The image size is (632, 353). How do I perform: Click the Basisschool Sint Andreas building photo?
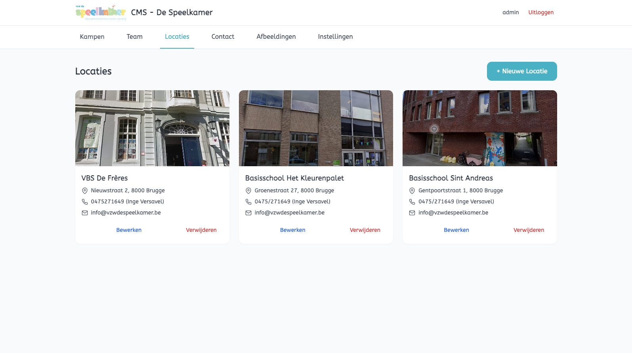(479, 128)
